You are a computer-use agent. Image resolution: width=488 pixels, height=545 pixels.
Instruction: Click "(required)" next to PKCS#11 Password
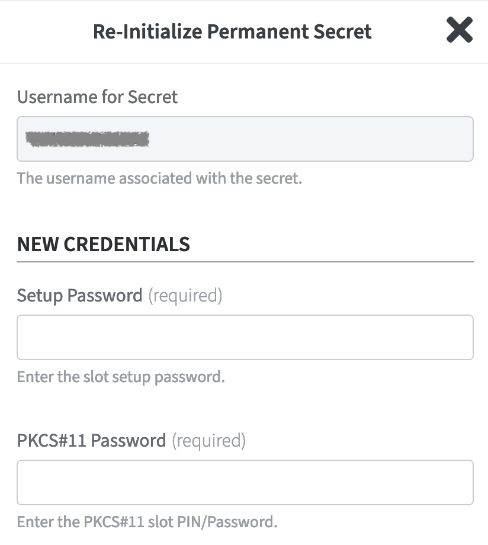(208, 440)
